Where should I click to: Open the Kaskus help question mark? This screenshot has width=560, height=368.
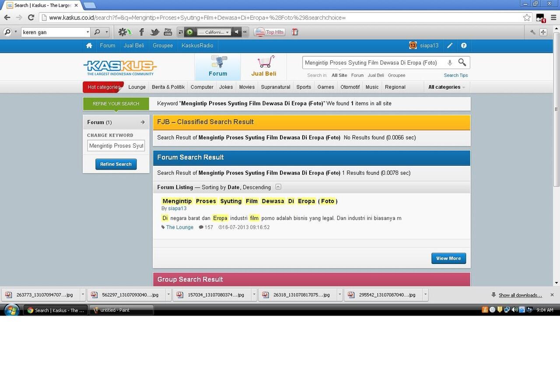464,45
